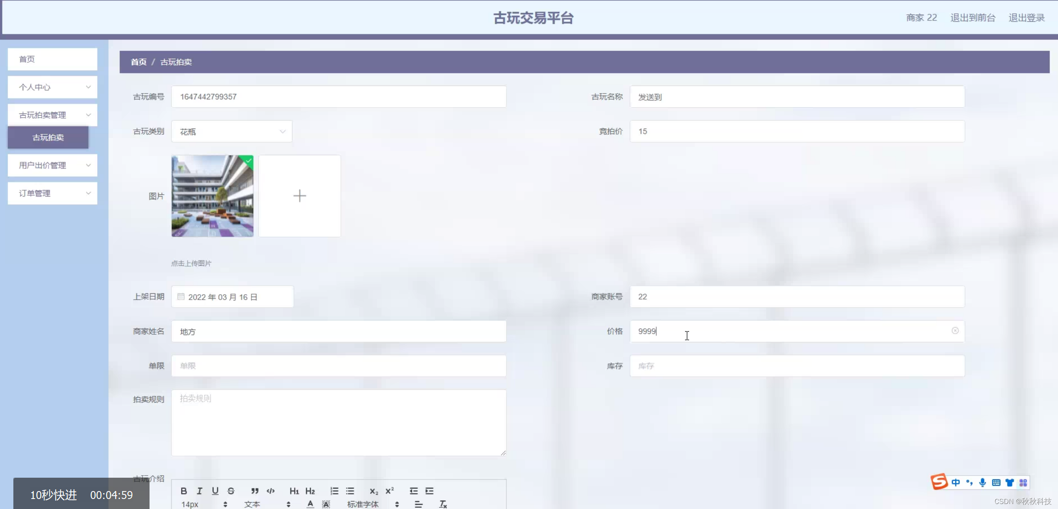The height and width of the screenshot is (509, 1058).
Task: Open the text color picker
Action: click(310, 504)
